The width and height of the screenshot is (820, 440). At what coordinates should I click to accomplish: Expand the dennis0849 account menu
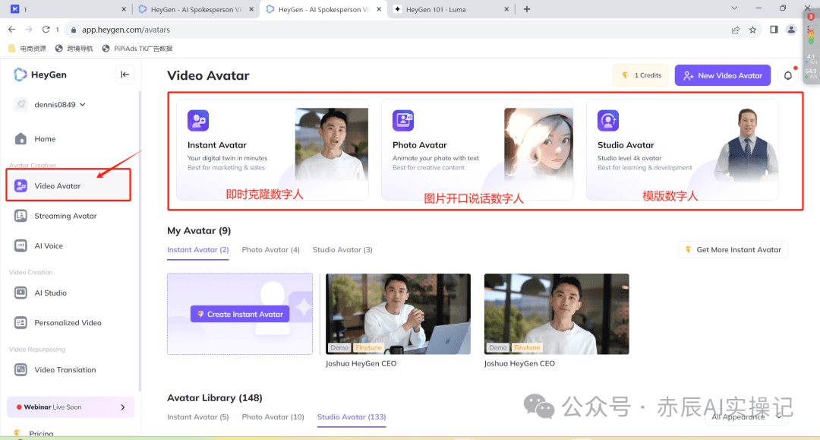click(55, 104)
